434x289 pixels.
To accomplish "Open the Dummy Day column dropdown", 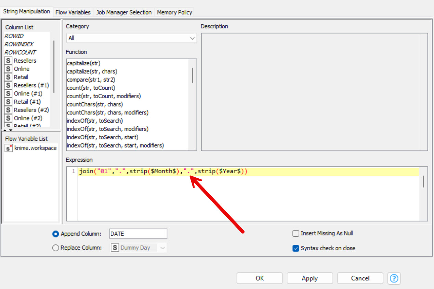I will click(x=163, y=247).
